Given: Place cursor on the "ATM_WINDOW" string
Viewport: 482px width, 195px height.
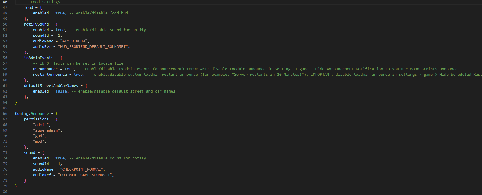Looking at the screenshot, I should [74, 41].
